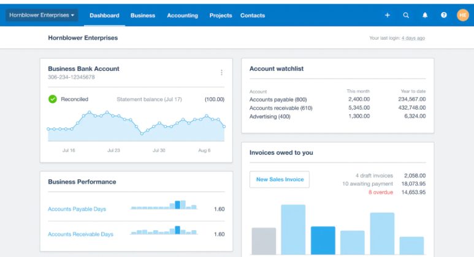Click the green Reconciled checkmark icon

click(x=53, y=99)
